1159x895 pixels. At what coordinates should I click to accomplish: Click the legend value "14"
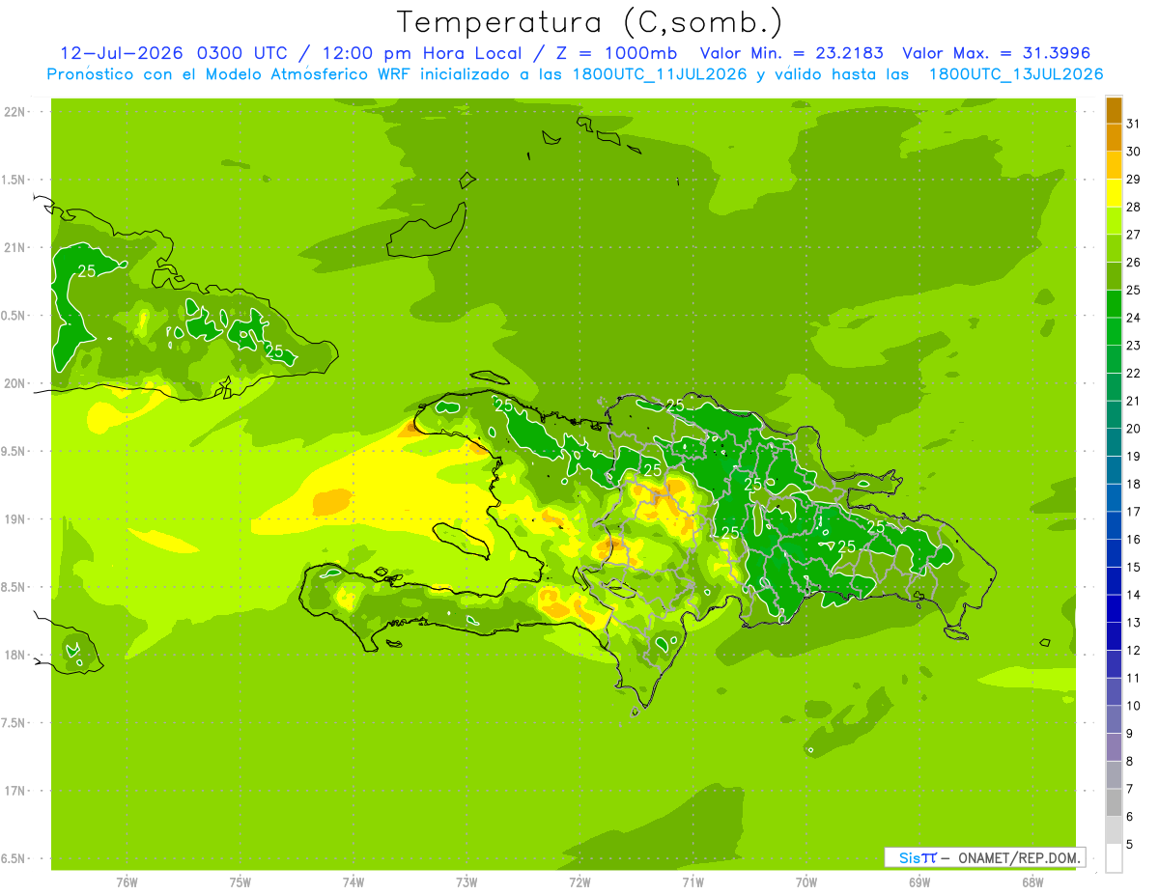1134,595
